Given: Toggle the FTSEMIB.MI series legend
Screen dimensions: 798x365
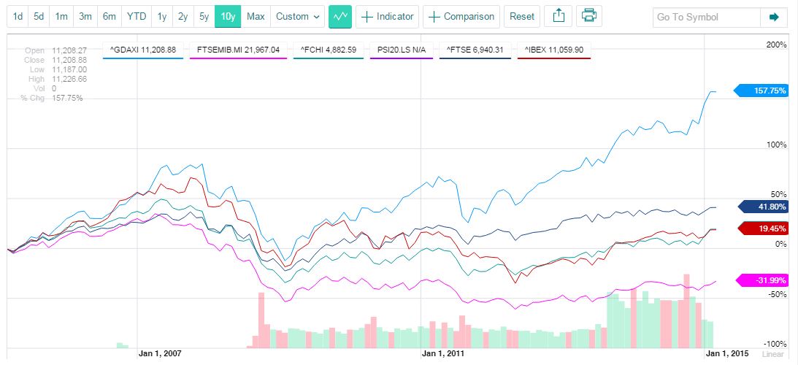Looking at the screenshot, I should tap(238, 50).
